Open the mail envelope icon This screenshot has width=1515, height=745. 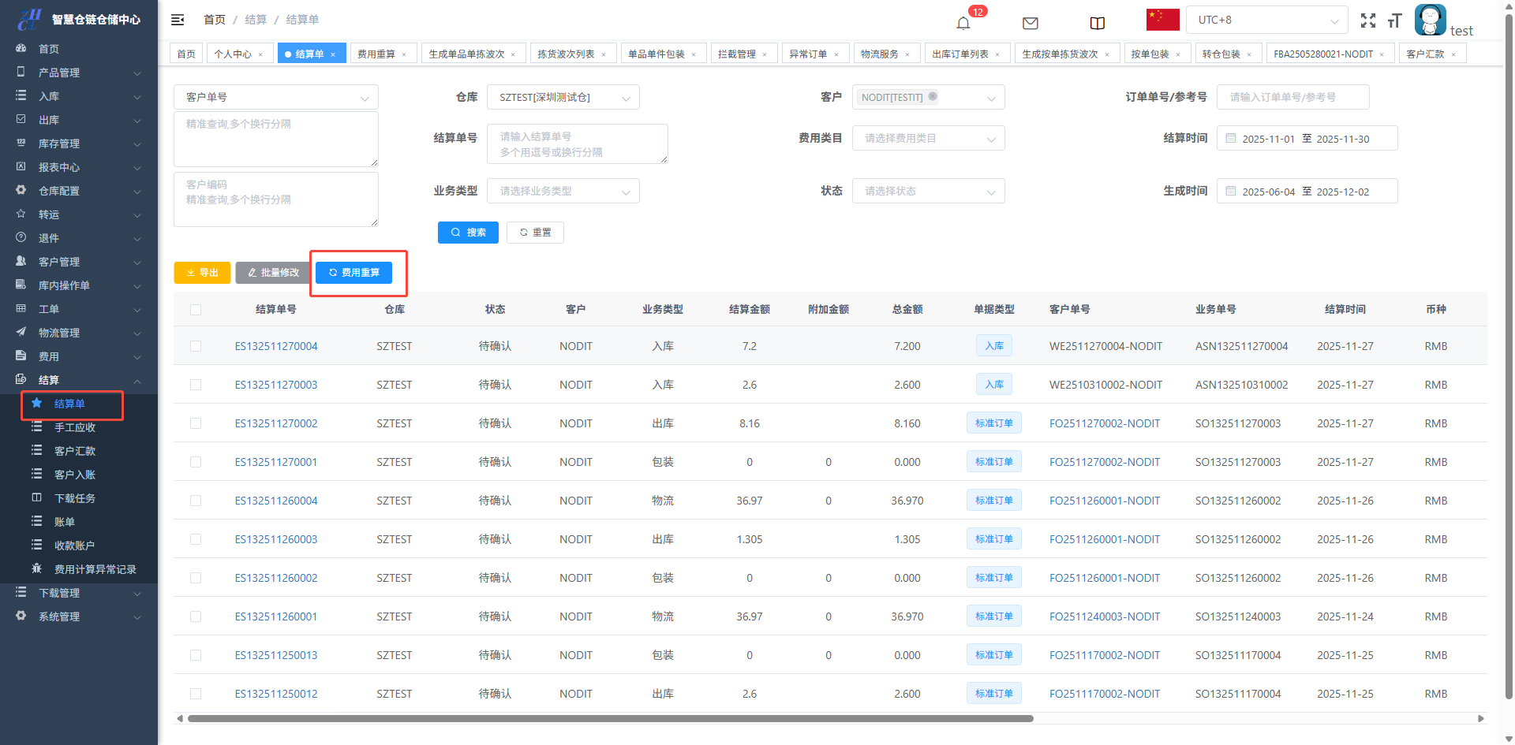[x=1030, y=23]
